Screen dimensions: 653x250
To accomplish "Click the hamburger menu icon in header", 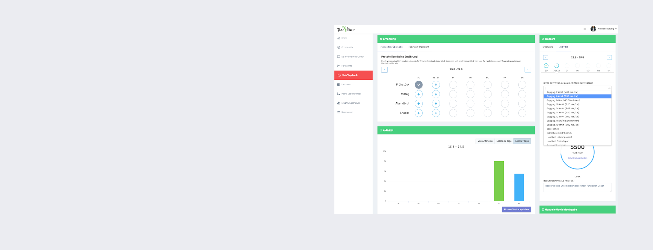I will [x=585, y=29].
